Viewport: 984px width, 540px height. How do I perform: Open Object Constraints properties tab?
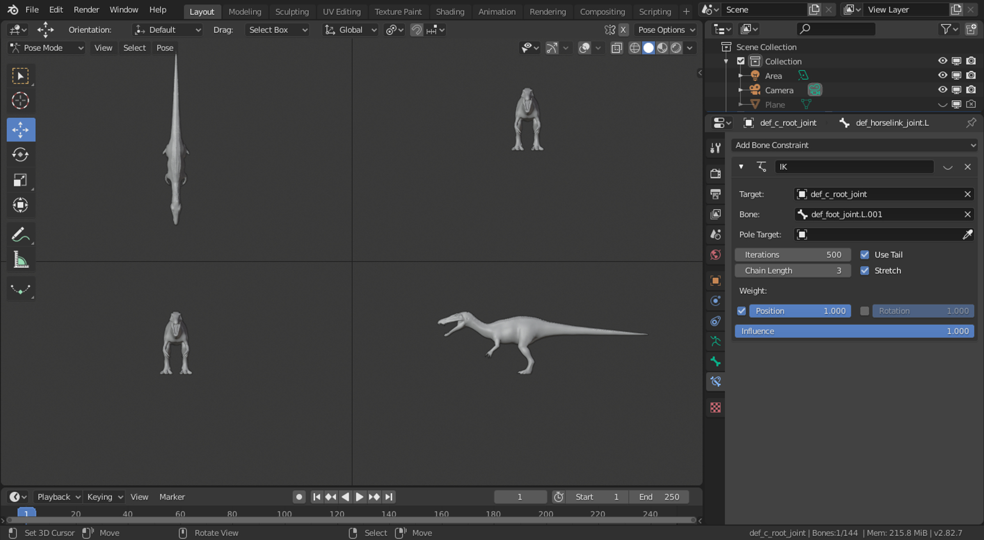[x=715, y=321]
